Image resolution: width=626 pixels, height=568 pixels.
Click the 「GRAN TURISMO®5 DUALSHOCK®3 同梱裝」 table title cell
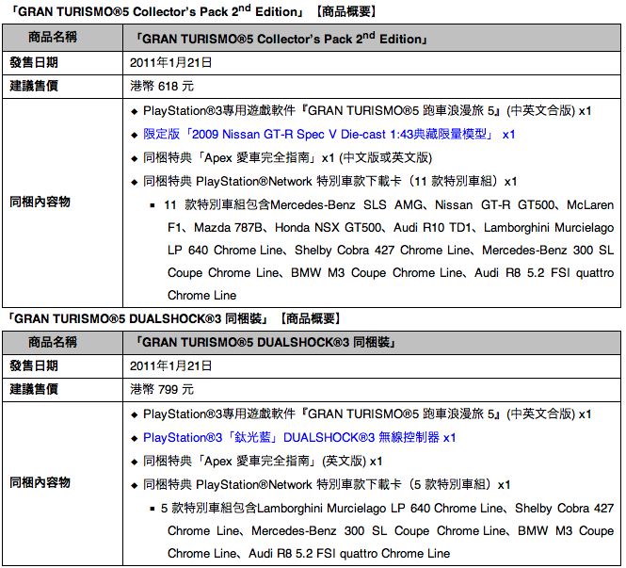pos(372,342)
